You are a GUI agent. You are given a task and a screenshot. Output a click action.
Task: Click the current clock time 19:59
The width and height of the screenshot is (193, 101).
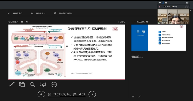(x=122, y=22)
